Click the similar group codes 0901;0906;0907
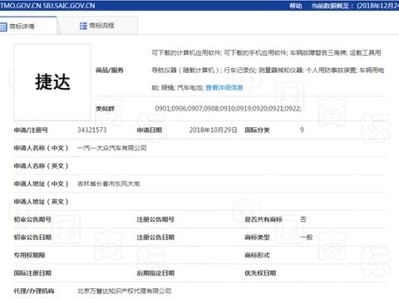The width and height of the screenshot is (399, 299). click(228, 109)
